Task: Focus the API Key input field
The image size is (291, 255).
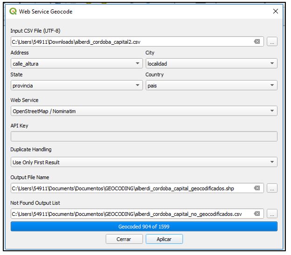Action: [144, 136]
